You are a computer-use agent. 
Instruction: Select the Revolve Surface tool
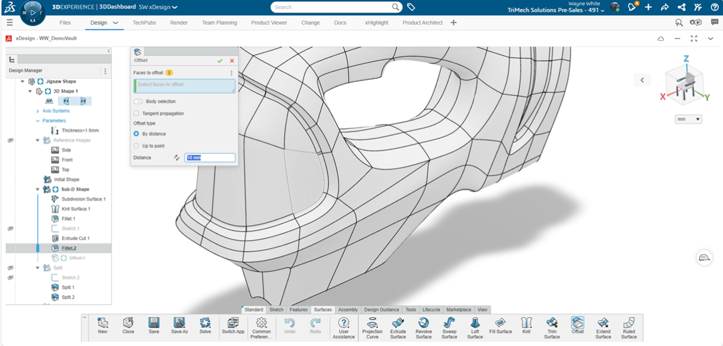(424, 327)
